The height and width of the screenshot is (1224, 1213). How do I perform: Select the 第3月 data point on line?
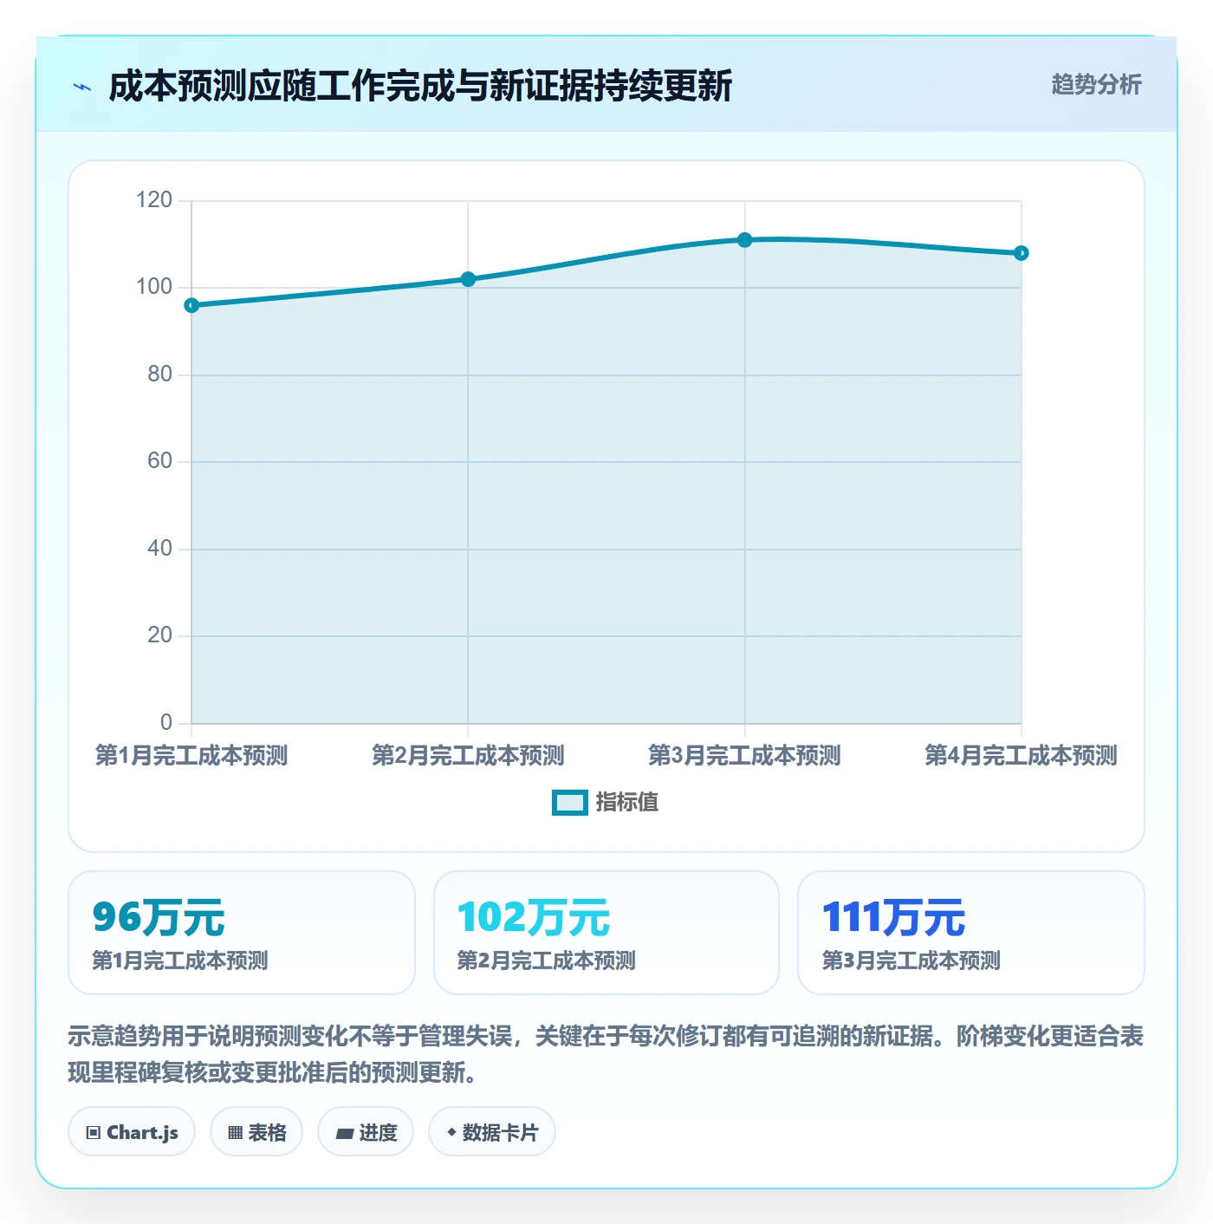coord(745,240)
